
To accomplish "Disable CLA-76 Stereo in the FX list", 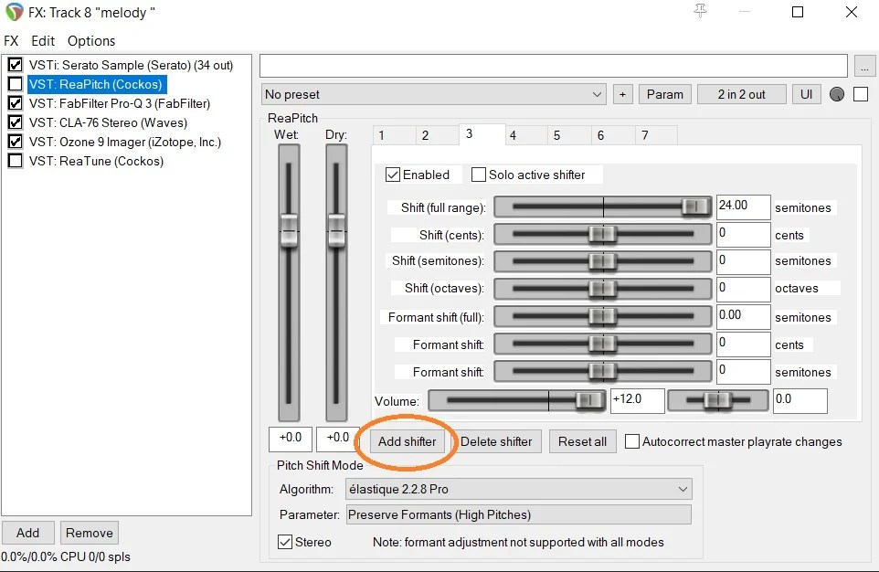I will 16,122.
